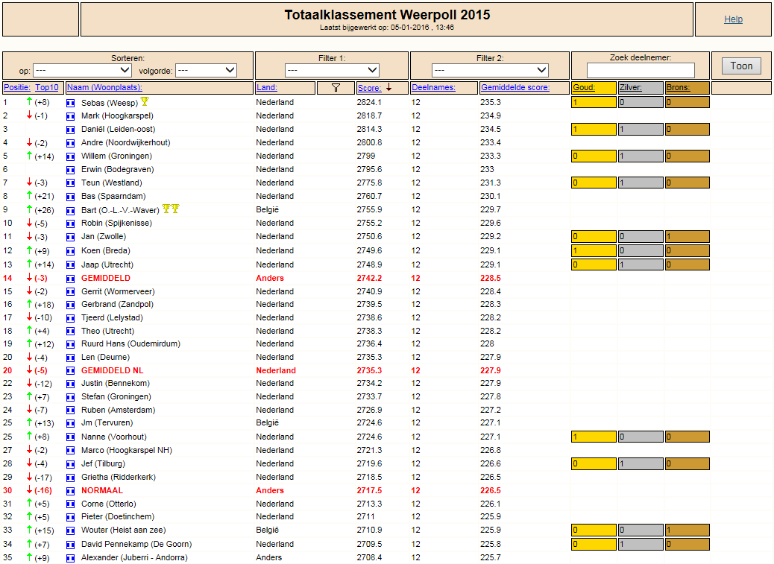The height and width of the screenshot is (564, 774).
Task: Focus the Zoek deelnemer search field
Action: (x=641, y=70)
